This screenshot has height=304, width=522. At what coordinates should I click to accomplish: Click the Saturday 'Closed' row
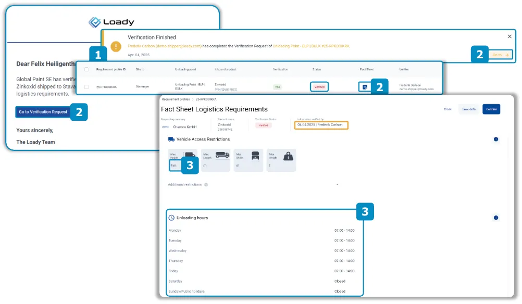point(262,282)
